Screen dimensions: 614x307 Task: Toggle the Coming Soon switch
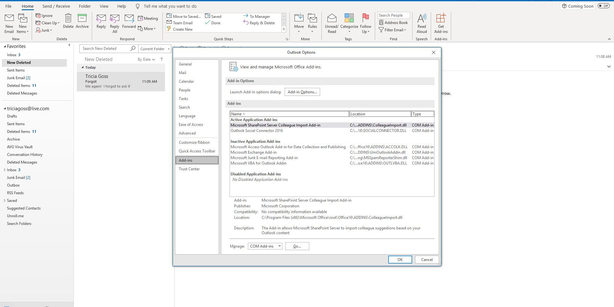[x=603, y=6]
